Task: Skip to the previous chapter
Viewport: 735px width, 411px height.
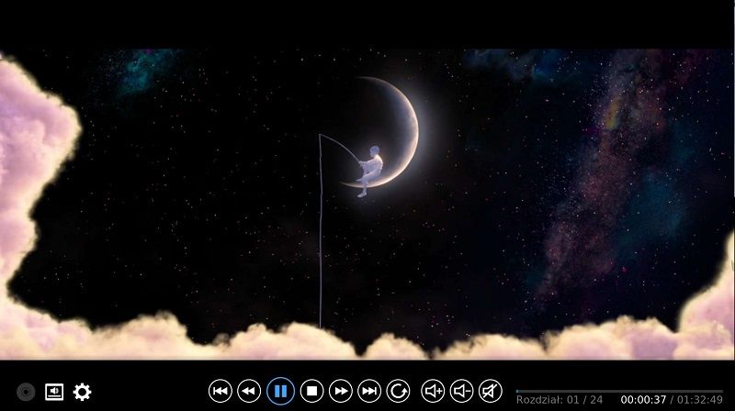Action: 220,391
